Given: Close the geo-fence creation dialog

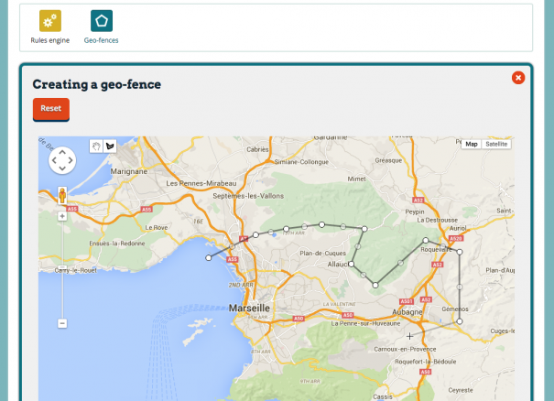Looking at the screenshot, I should click(x=518, y=78).
